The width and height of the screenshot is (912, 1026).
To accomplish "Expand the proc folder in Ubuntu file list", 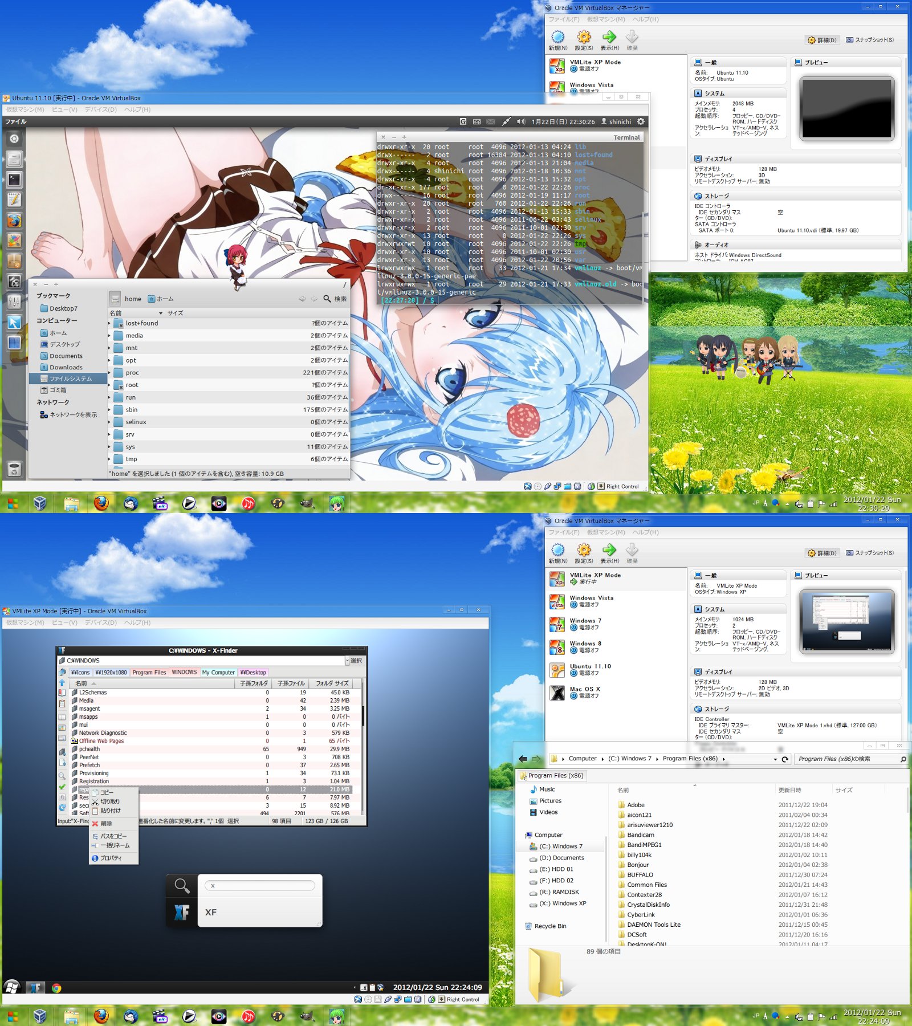I will (x=109, y=373).
